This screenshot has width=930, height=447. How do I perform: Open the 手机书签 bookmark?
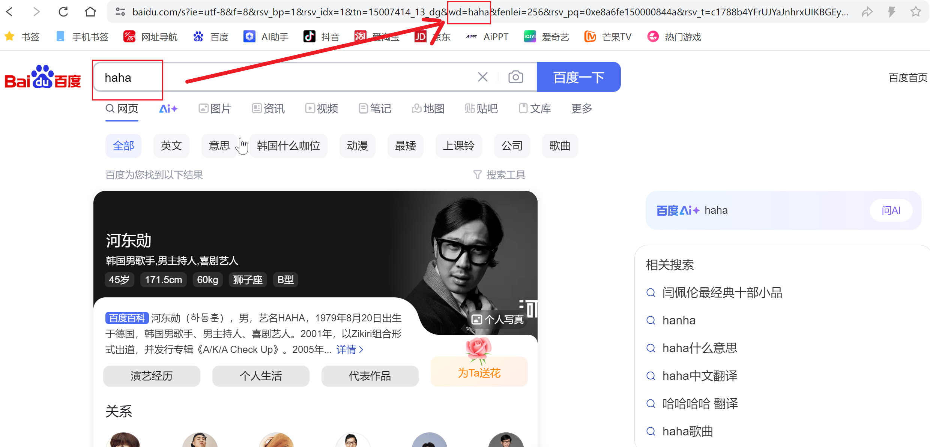click(x=82, y=37)
